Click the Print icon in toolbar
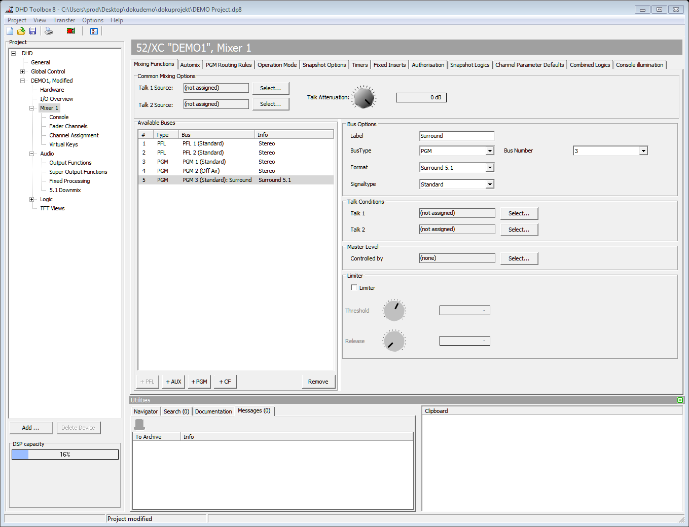The height and width of the screenshot is (527, 689). 49,31
